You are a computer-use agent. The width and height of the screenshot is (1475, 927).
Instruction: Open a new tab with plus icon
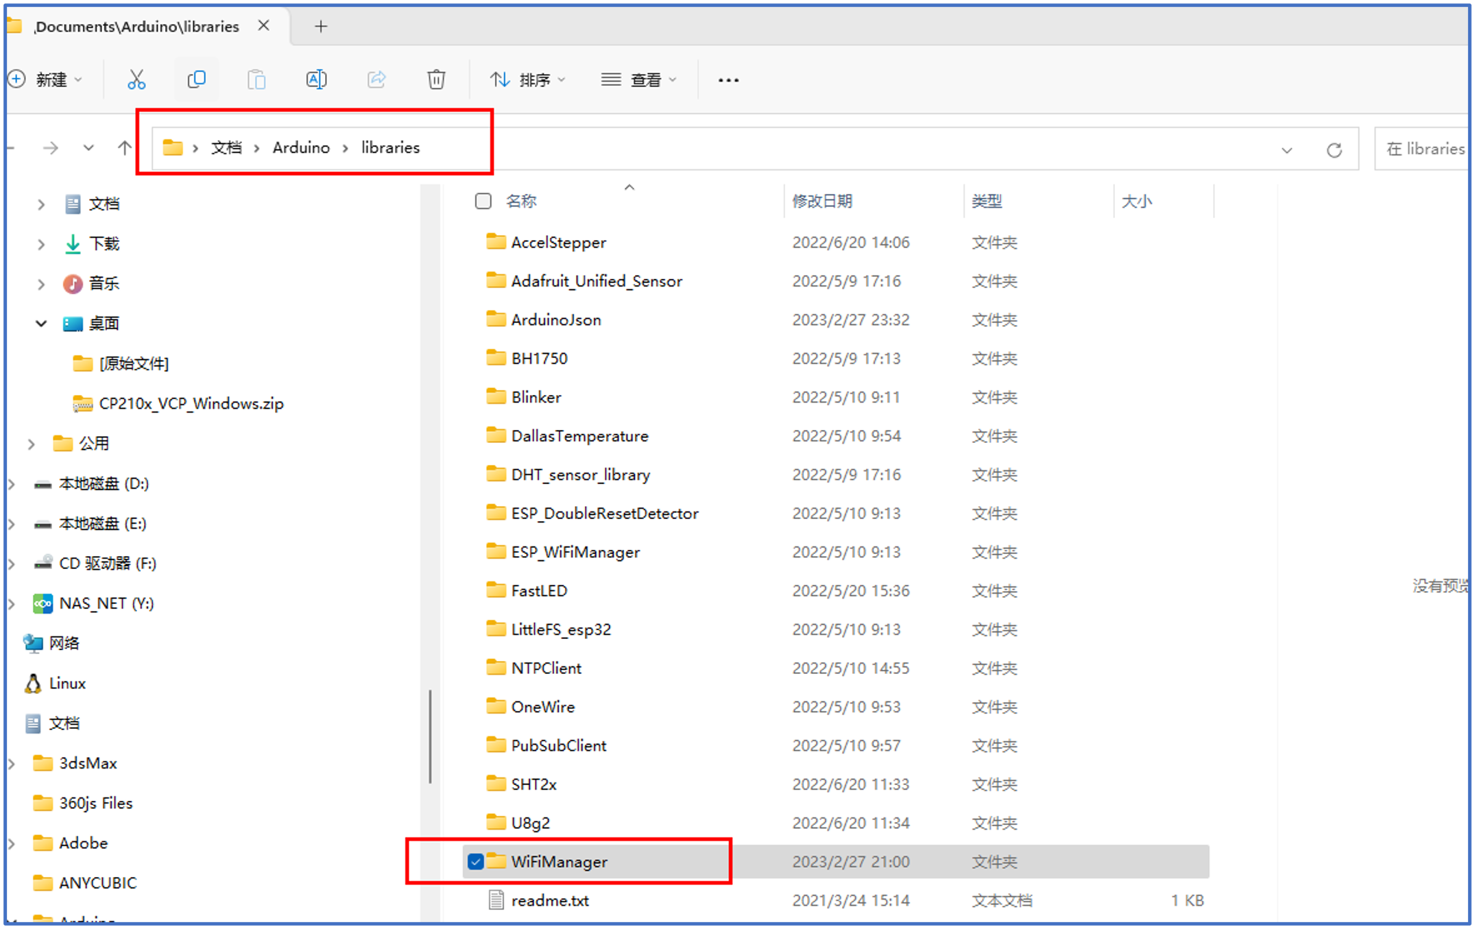coord(320,27)
